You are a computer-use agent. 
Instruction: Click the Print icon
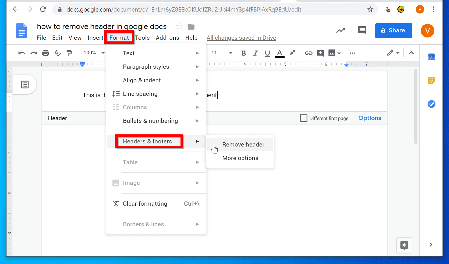click(45, 53)
